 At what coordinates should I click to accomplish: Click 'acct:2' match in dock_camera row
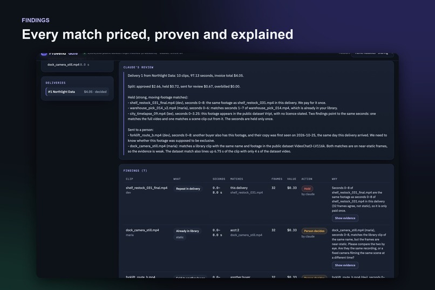235,230
